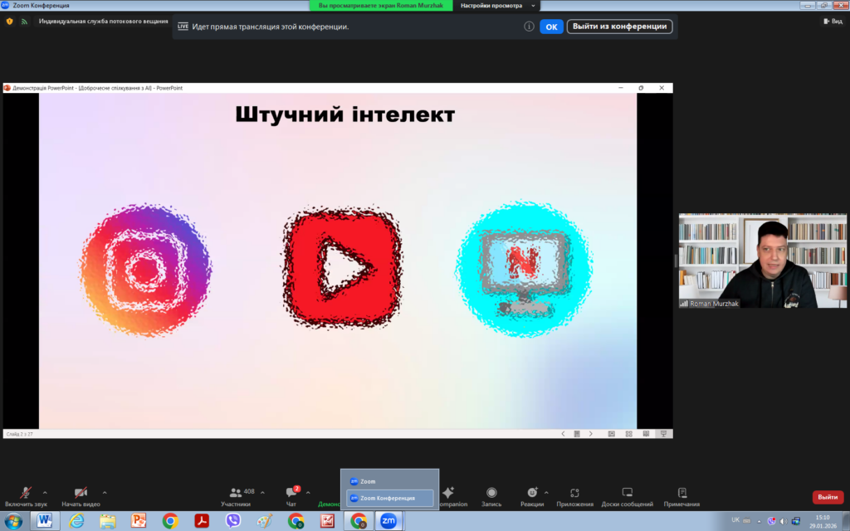Open the Участники participants panel

[x=237, y=493]
